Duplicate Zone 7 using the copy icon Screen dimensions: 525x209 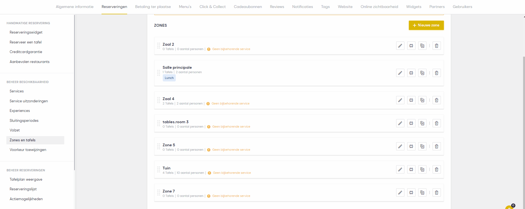(422, 193)
